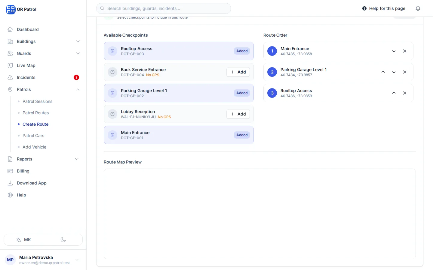Focus the search buildings, guards, incidents field
The image size is (433, 270).
tap(164, 8)
